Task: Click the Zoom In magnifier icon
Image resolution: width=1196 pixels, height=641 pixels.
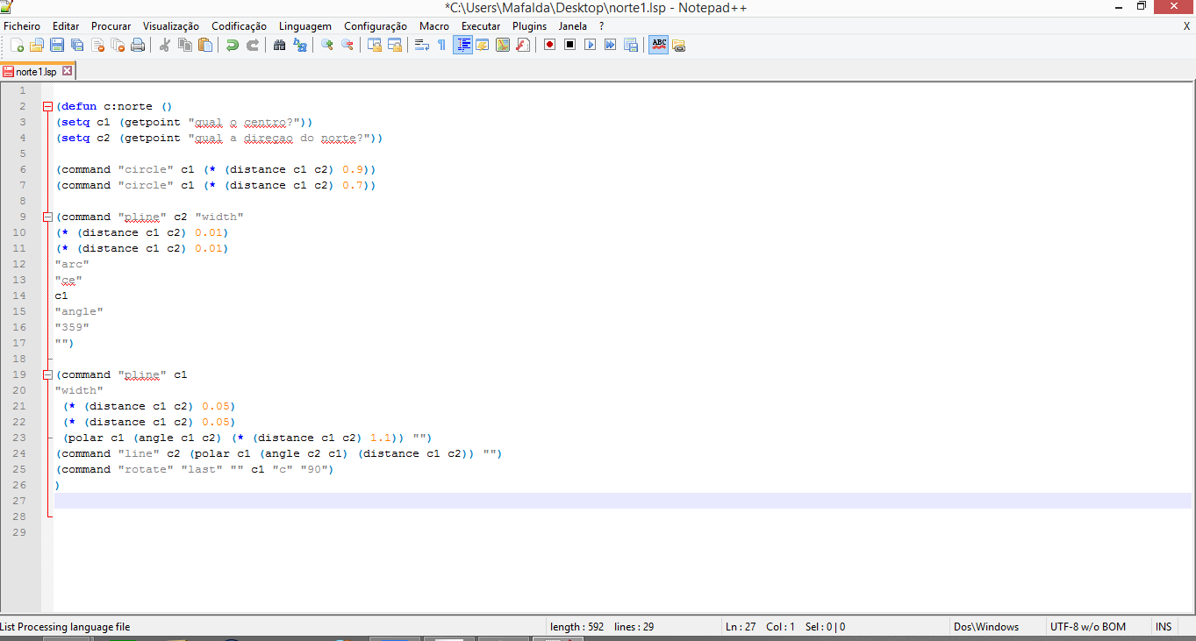Action: tap(327, 45)
